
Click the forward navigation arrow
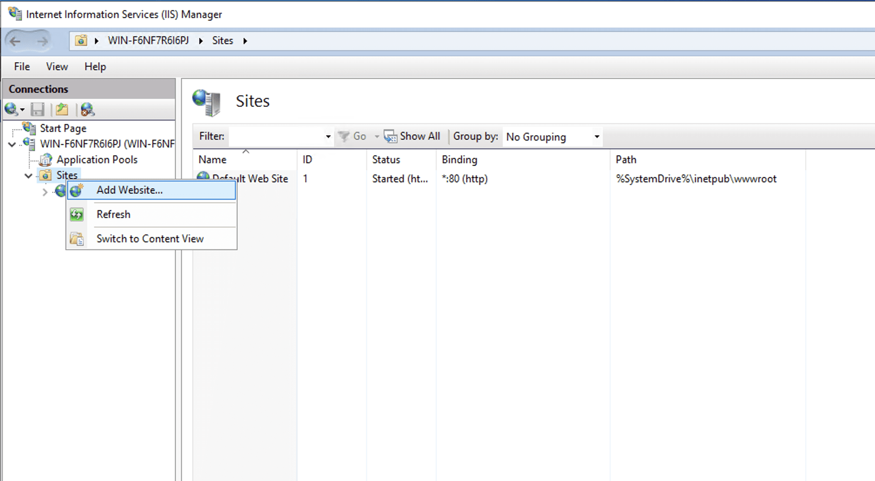(x=42, y=41)
